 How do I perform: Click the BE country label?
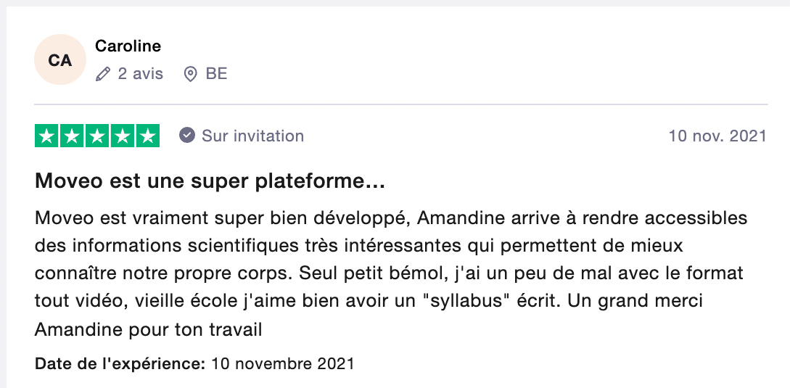point(216,74)
